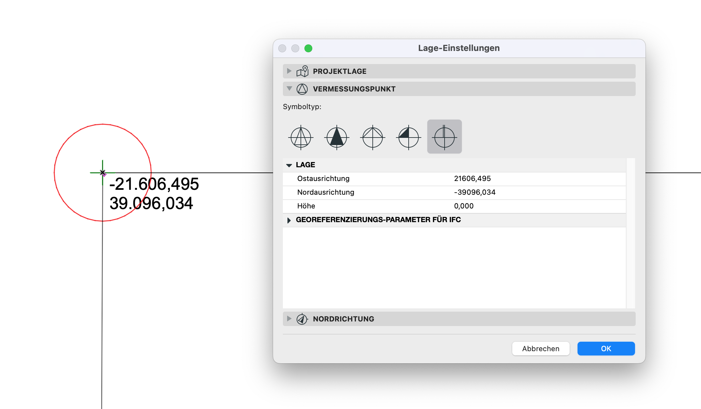Click the green zoom window button
Viewport: 701px width, 409px height.
308,48
